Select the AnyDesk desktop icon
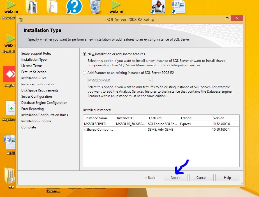Viewport: 259px width, 197px height. (10, 74)
